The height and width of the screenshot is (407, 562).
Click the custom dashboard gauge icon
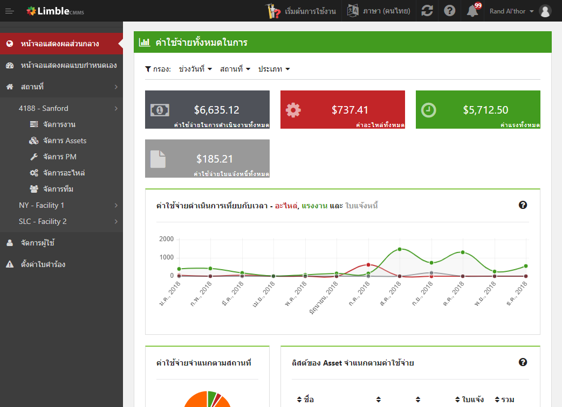pyautogui.click(x=10, y=66)
